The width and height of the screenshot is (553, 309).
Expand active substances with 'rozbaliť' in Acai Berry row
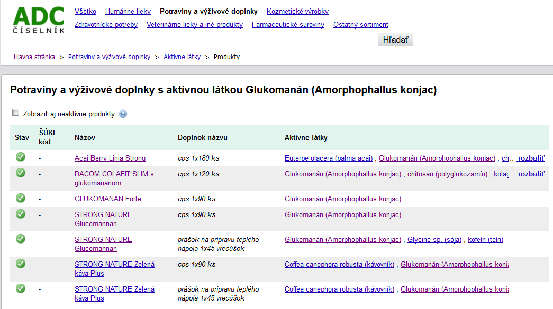coord(531,158)
